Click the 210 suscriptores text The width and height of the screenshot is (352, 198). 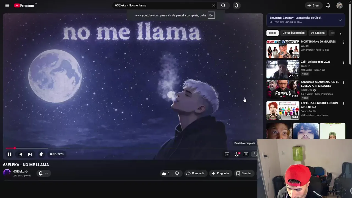22,175
